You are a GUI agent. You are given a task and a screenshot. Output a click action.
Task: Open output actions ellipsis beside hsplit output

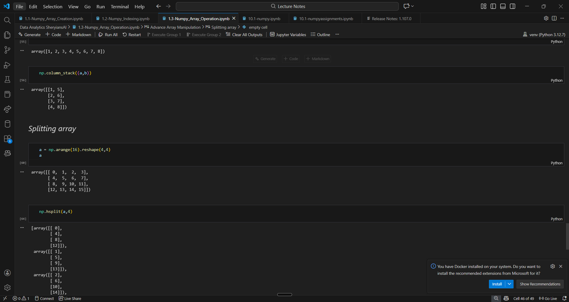tap(22, 228)
